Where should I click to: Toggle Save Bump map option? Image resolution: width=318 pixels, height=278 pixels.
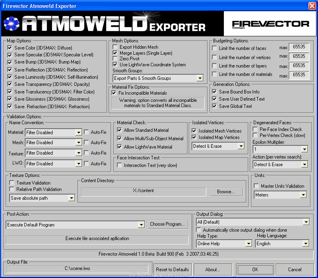(10, 62)
